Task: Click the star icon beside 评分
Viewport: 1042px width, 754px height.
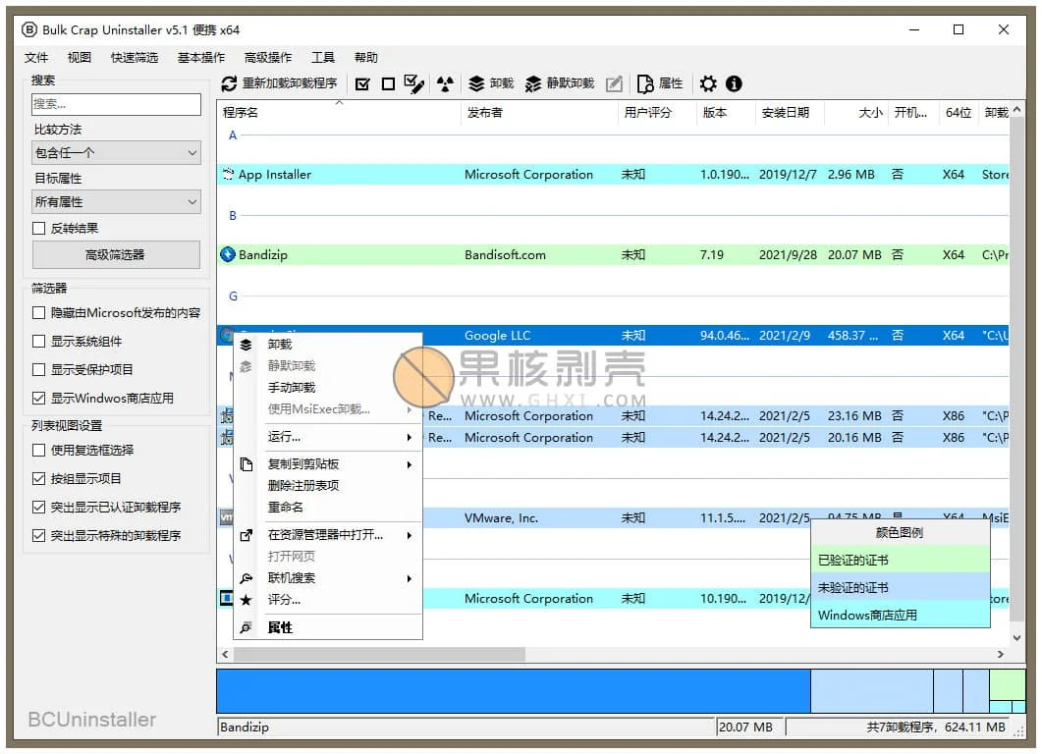Action: point(246,600)
